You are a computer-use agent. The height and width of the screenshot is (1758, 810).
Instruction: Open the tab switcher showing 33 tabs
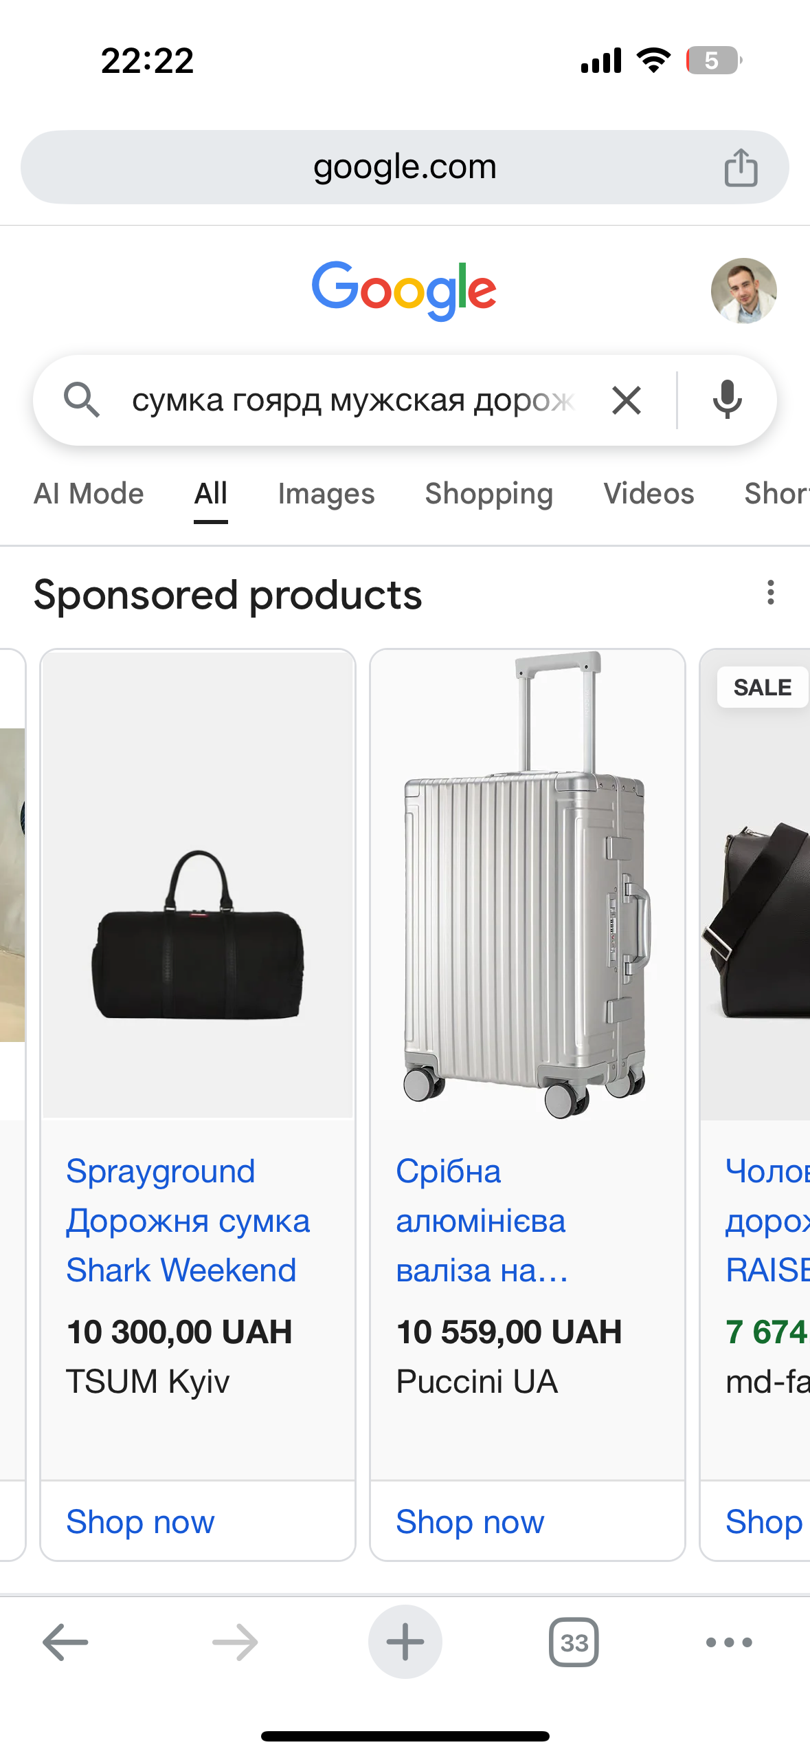coord(574,1642)
